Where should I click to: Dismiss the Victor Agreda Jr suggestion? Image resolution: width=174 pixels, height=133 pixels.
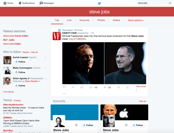(x=45, y=79)
